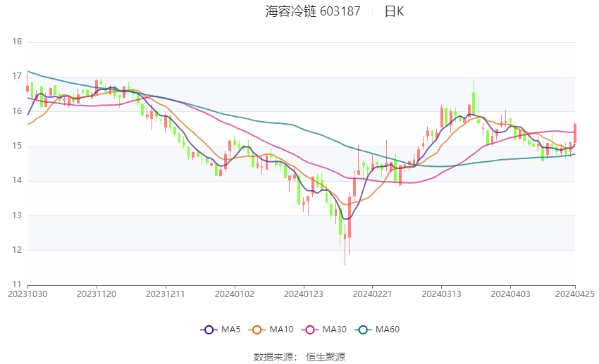Select the 20240425 end date label
Image resolution: width=599 pixels, height=364 pixels.
(574, 294)
